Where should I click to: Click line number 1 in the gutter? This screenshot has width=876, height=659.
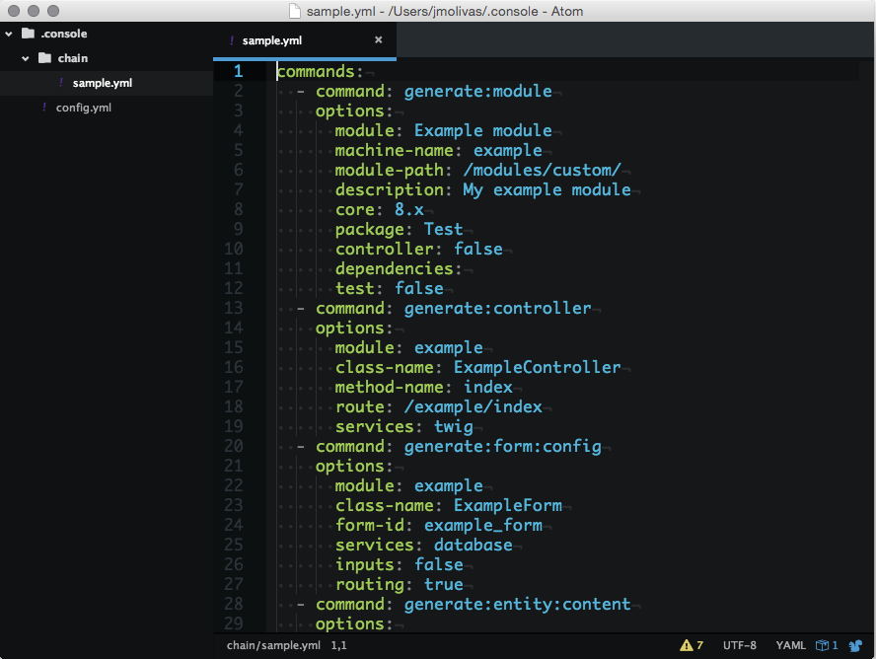[x=239, y=71]
